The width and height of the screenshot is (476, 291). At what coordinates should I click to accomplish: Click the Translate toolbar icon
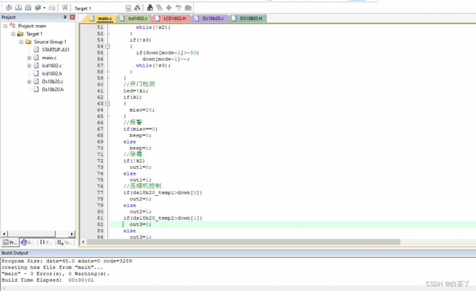tap(8, 8)
